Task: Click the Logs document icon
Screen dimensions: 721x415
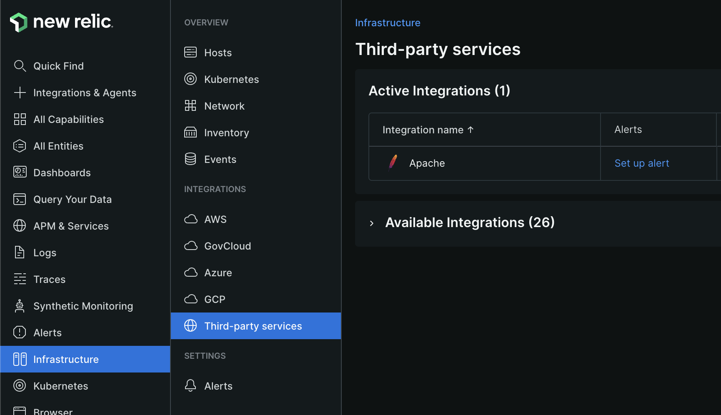Action: (x=20, y=252)
